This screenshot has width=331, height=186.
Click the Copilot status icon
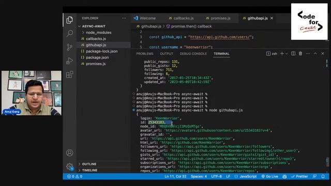(284, 176)
